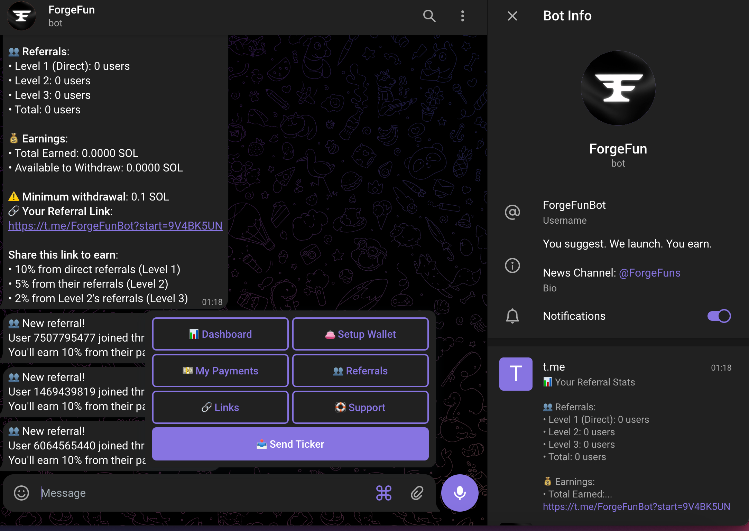Click the purple T link thumbnail
Viewport: 749px width, 531px height.
pos(516,374)
